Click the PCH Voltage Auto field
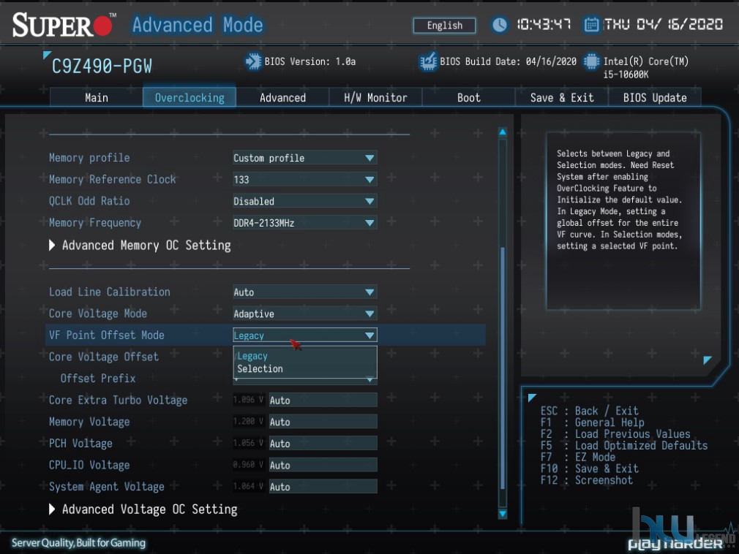 point(323,444)
